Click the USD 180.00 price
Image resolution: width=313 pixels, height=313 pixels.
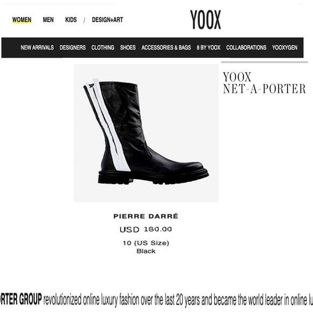(146, 229)
